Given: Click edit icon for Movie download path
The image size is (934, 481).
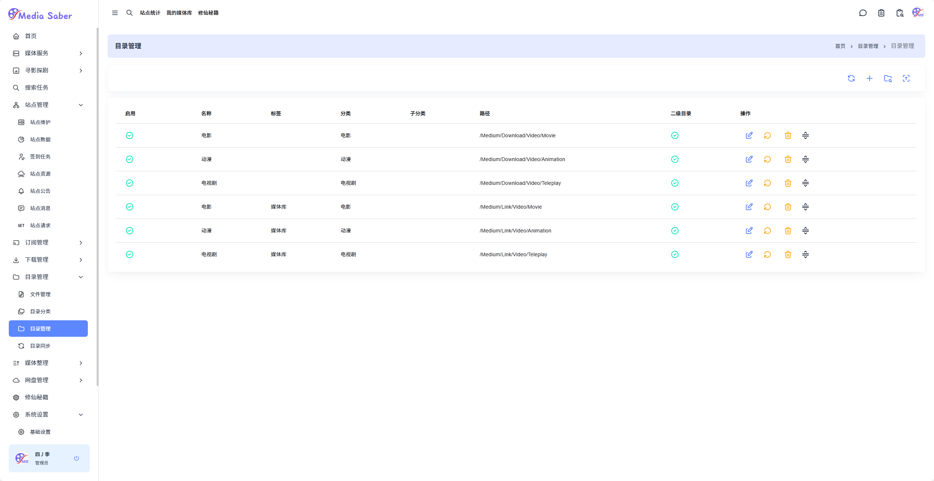Looking at the screenshot, I should (x=749, y=135).
